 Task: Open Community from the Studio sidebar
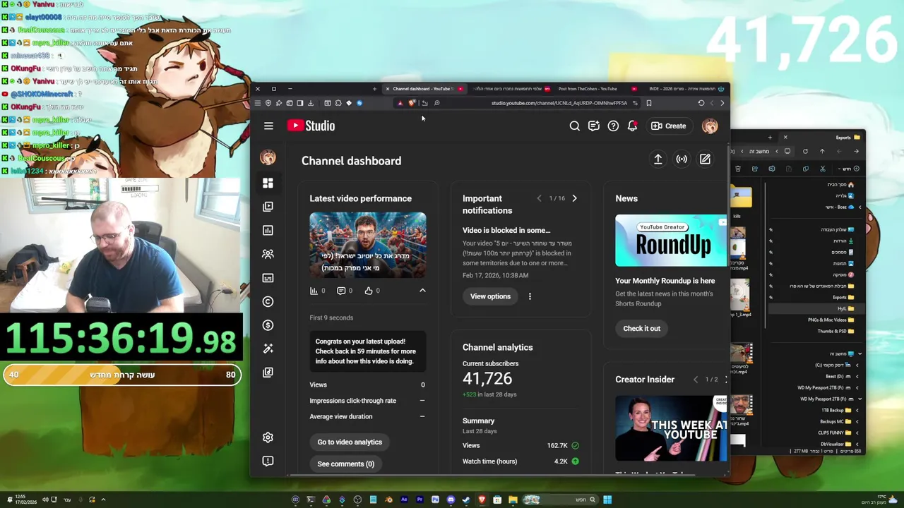coord(268,254)
